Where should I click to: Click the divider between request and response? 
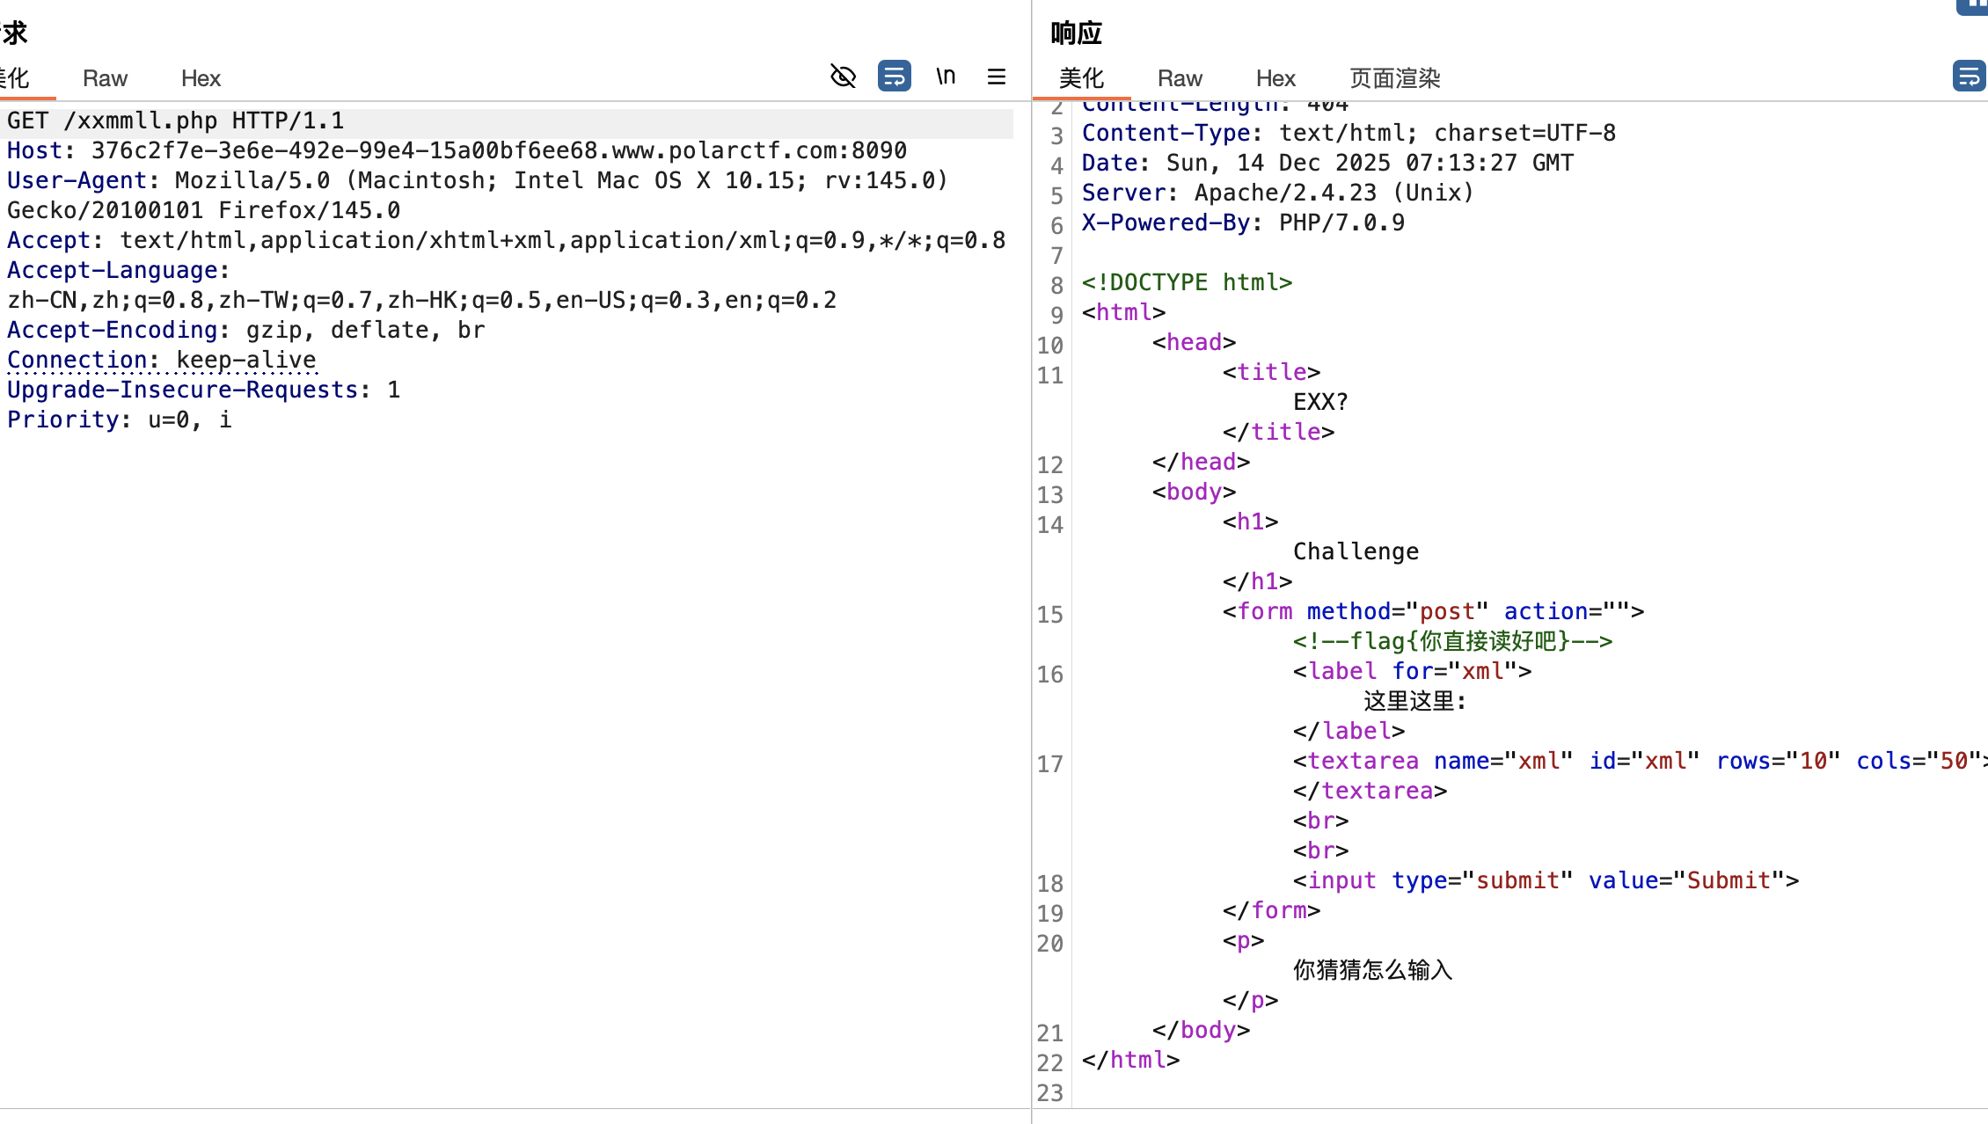click(x=1031, y=563)
